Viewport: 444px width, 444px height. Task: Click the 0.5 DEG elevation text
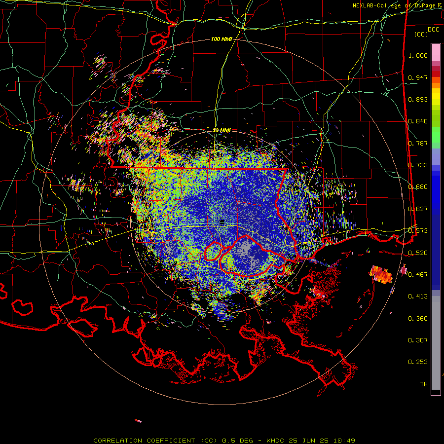238,441
